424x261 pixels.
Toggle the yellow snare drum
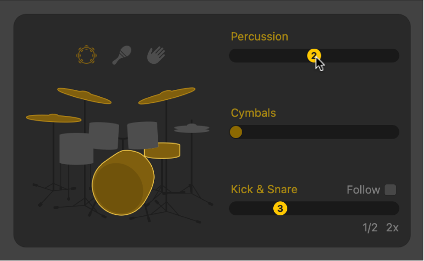[x=162, y=151]
